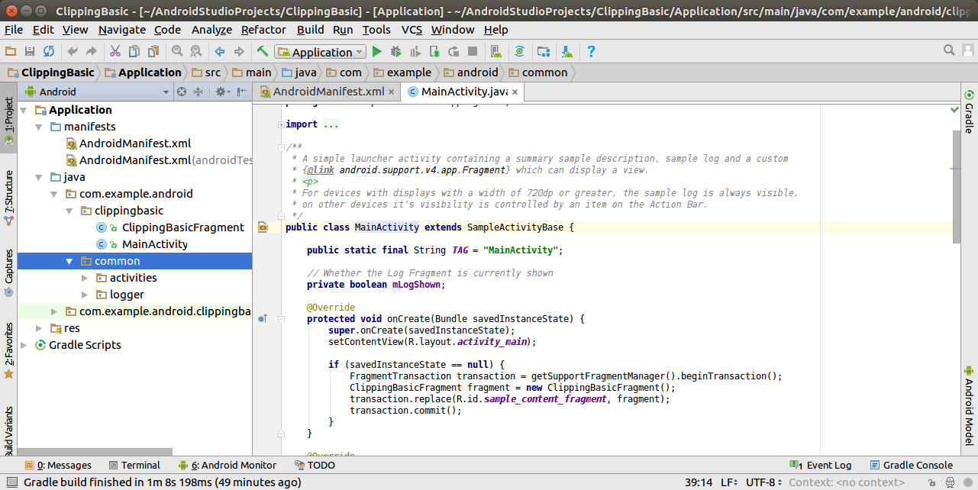Open the Navigate menu
The image size is (978, 490).
point(122,30)
